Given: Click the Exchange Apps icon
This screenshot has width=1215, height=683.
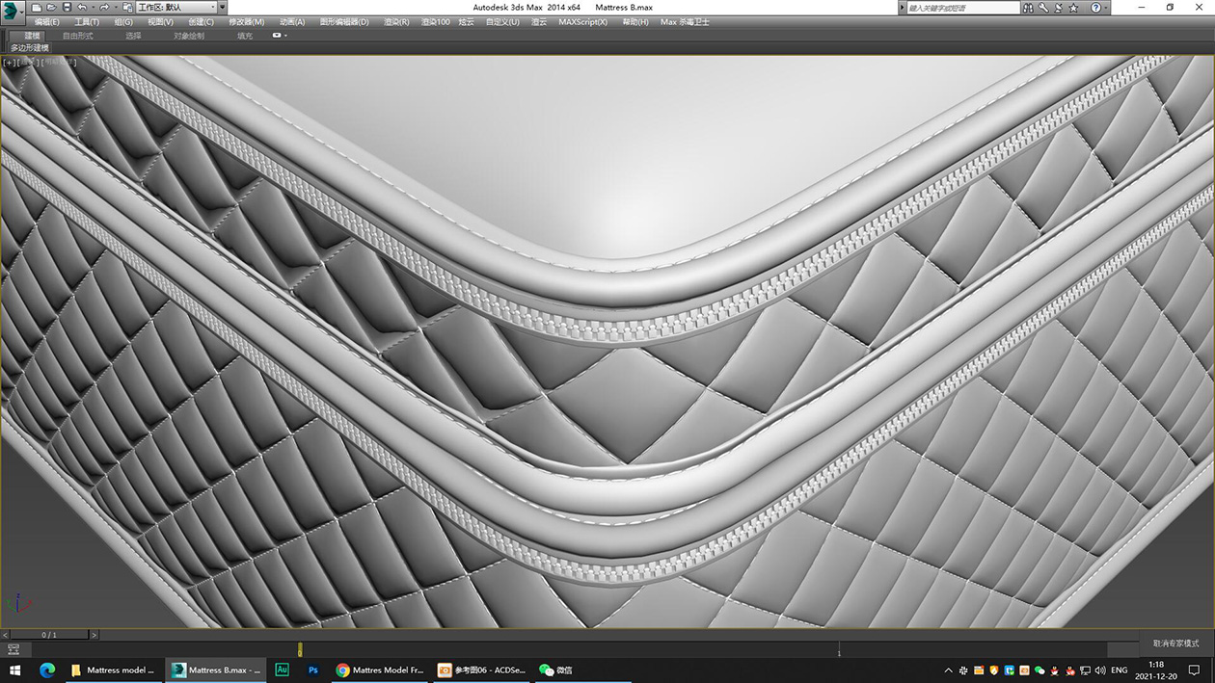Looking at the screenshot, I should [1059, 8].
